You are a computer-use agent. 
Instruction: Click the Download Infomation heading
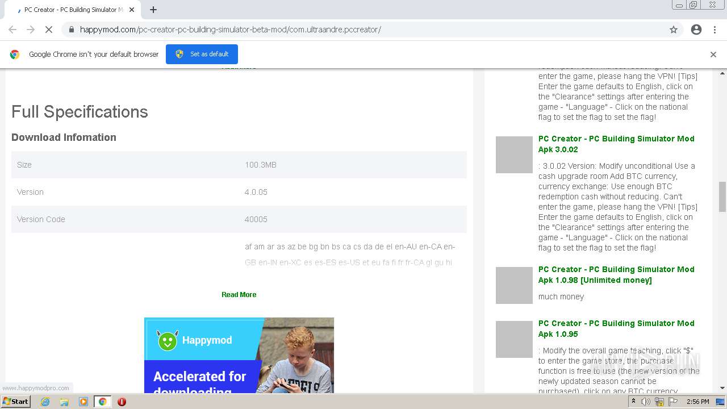click(x=64, y=137)
